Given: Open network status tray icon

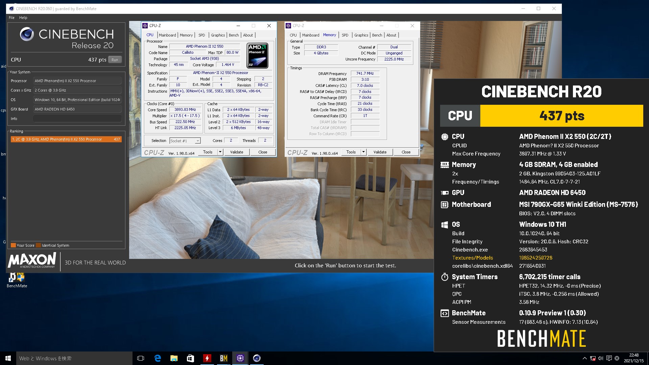Looking at the screenshot, I should [593, 358].
